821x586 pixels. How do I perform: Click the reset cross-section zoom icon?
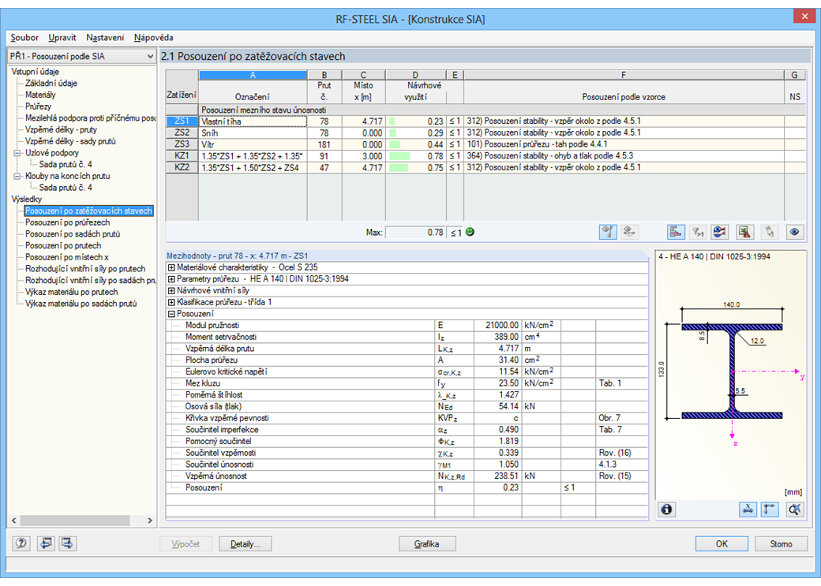(795, 509)
